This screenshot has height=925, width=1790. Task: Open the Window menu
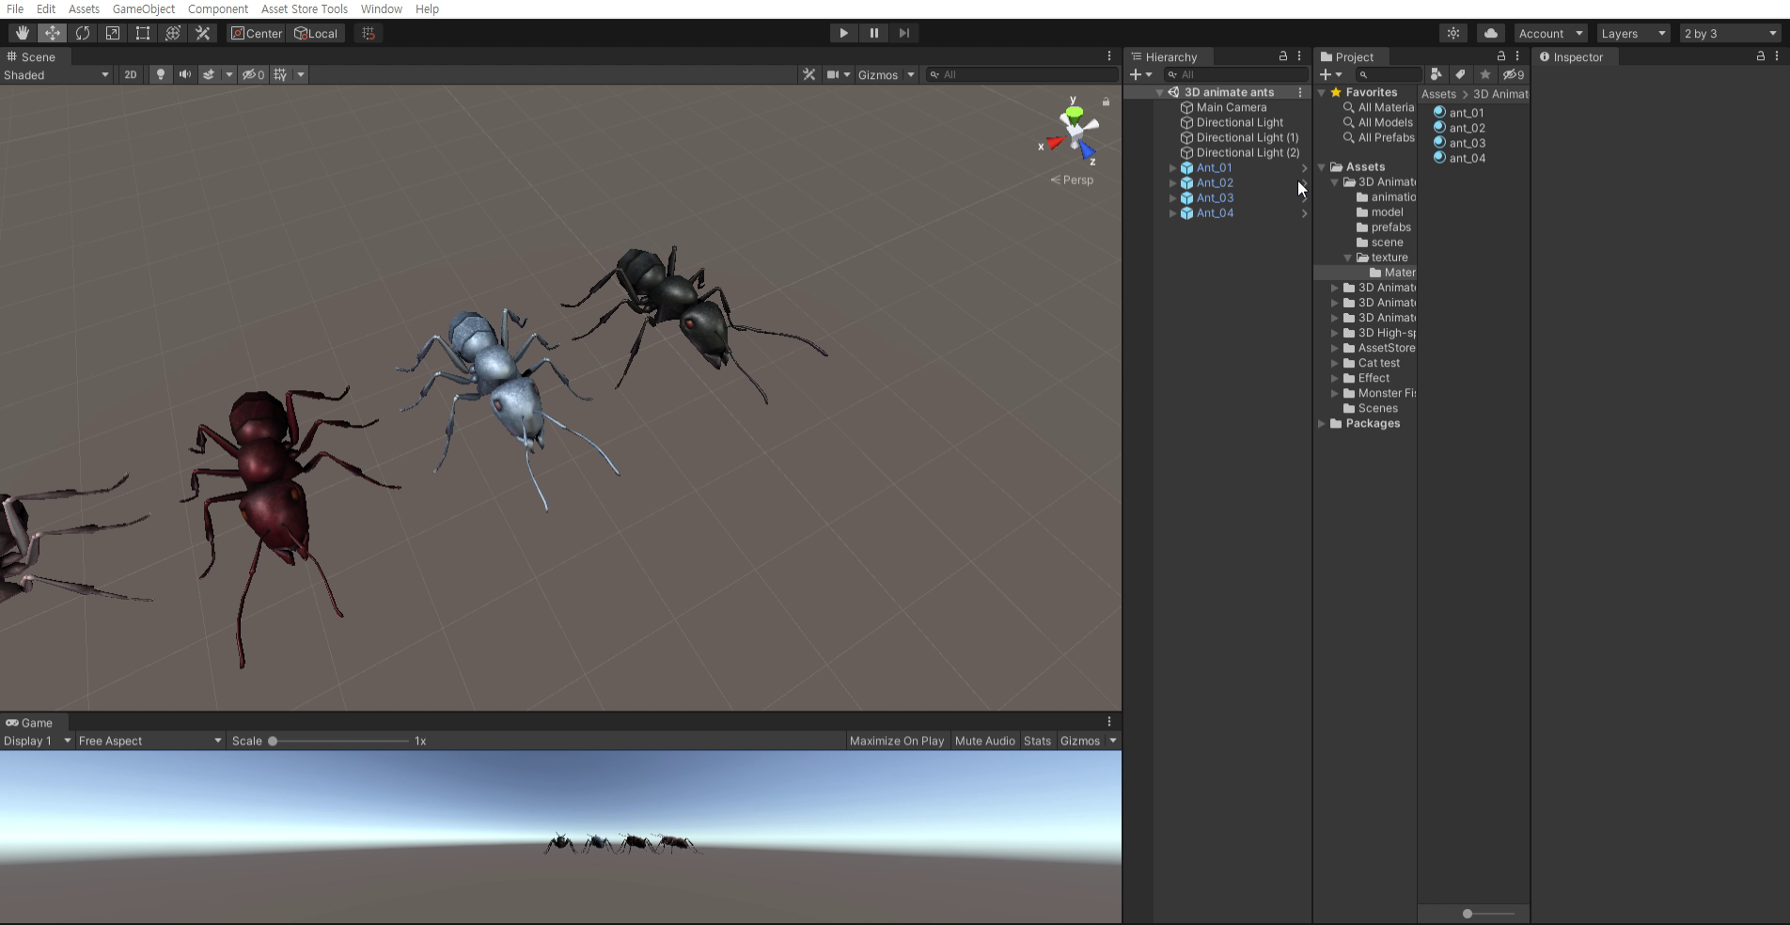pos(382,8)
